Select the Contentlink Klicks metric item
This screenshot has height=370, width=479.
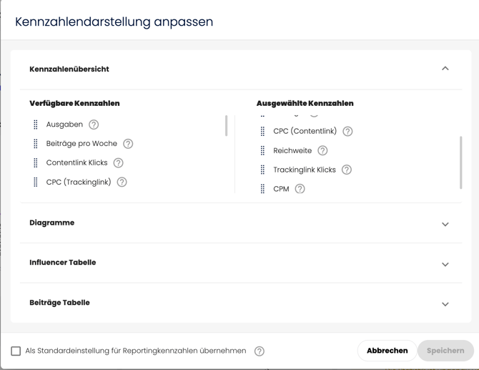coord(76,162)
